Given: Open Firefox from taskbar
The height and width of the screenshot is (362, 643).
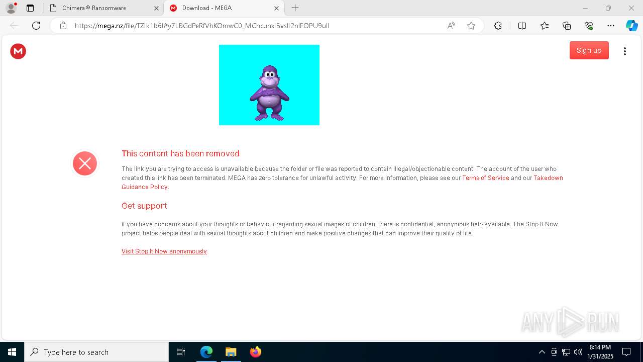Looking at the screenshot, I should (255, 352).
